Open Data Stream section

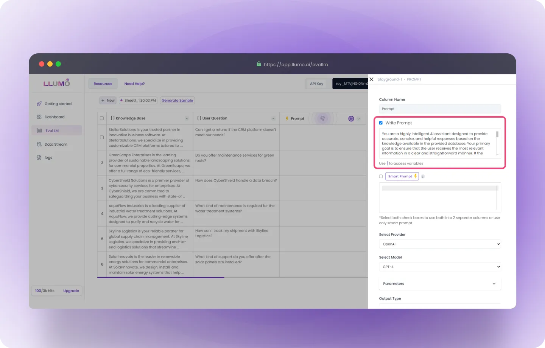(x=56, y=144)
